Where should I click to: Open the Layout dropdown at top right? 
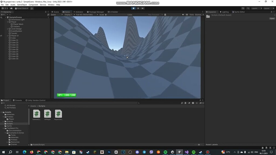[269, 8]
